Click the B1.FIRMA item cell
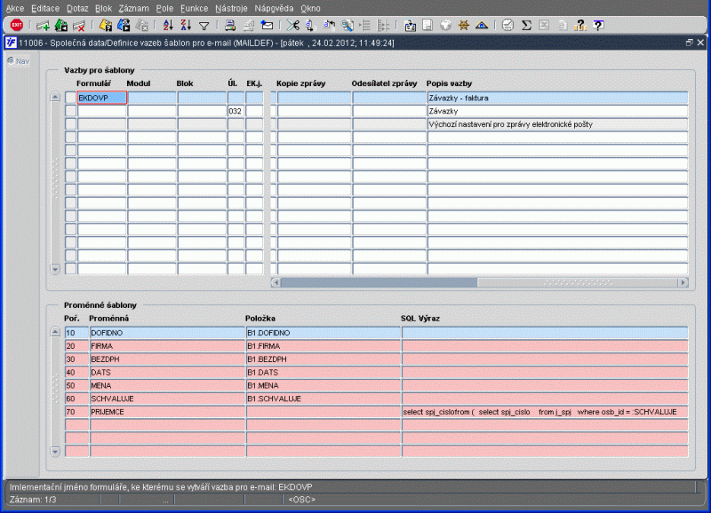The width and height of the screenshot is (711, 513). coord(324,346)
